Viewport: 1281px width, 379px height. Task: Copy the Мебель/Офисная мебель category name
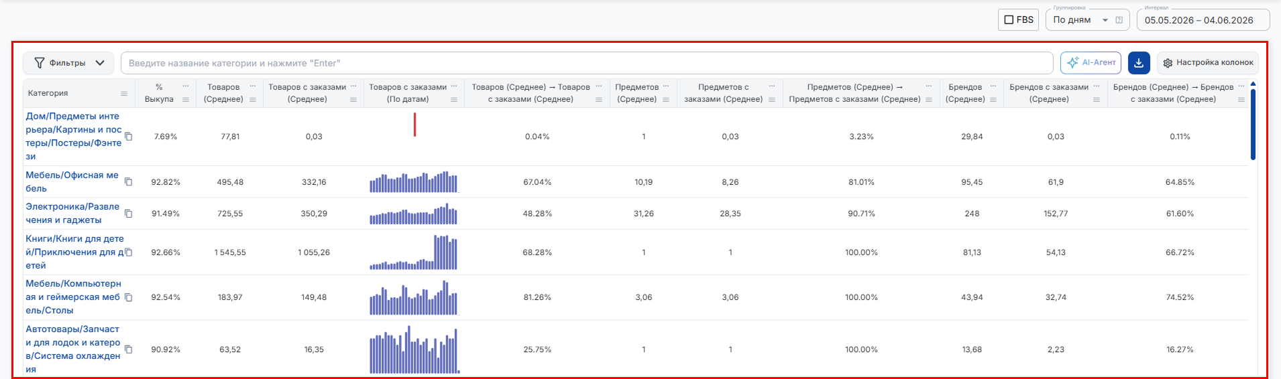point(129,182)
